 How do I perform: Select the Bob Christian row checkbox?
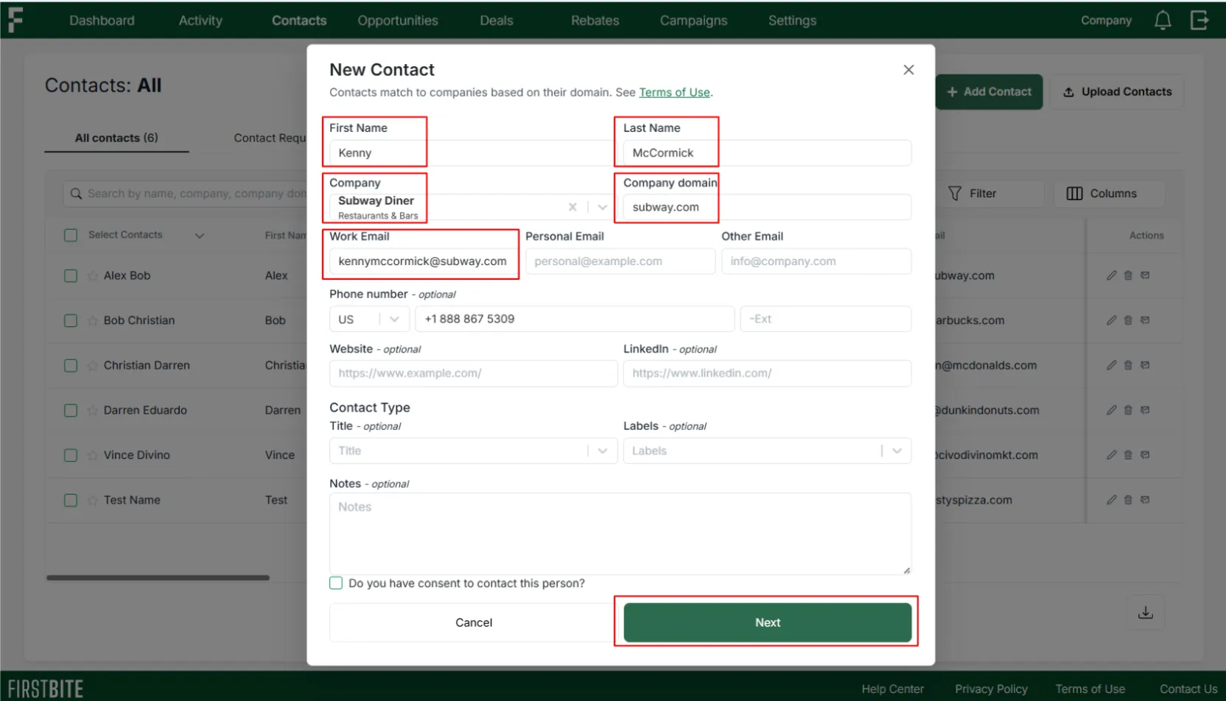(x=71, y=321)
